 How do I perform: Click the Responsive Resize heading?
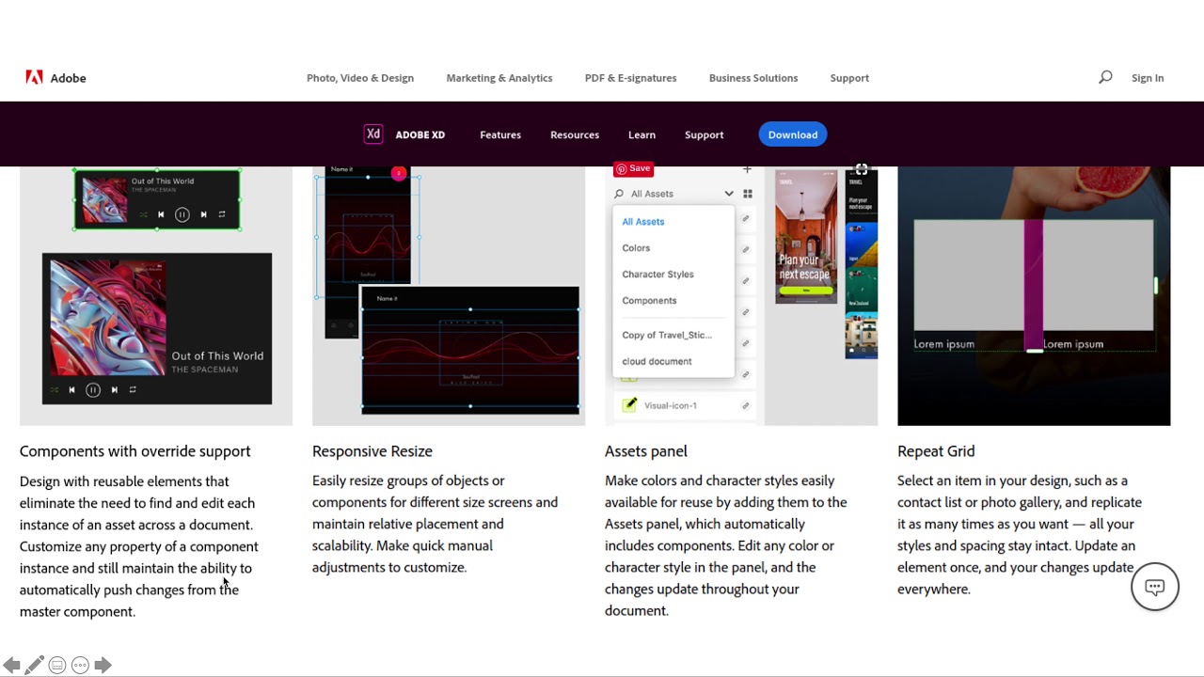pos(372,451)
